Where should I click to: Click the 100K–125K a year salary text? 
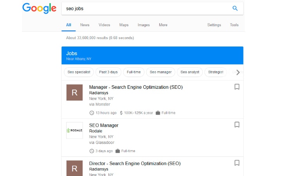[x=139, y=113]
